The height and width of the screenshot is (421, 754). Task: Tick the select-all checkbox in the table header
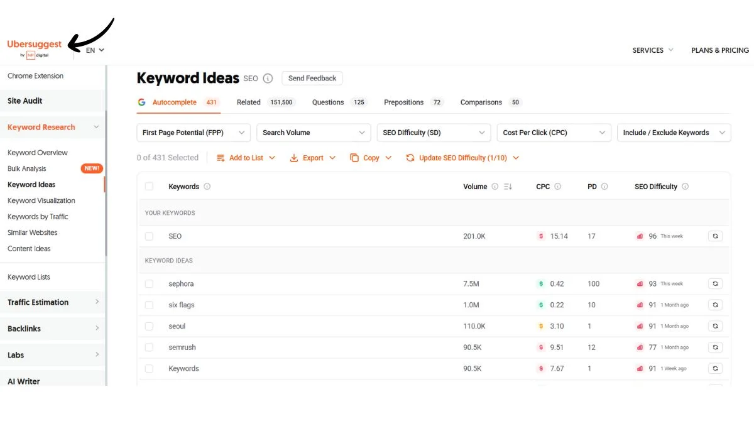click(x=149, y=187)
